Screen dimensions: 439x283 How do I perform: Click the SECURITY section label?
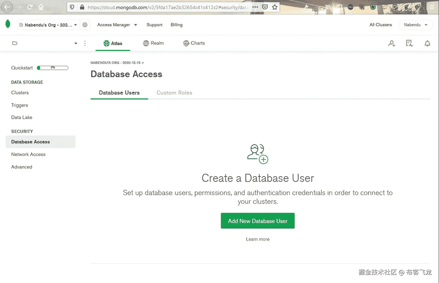click(x=22, y=131)
